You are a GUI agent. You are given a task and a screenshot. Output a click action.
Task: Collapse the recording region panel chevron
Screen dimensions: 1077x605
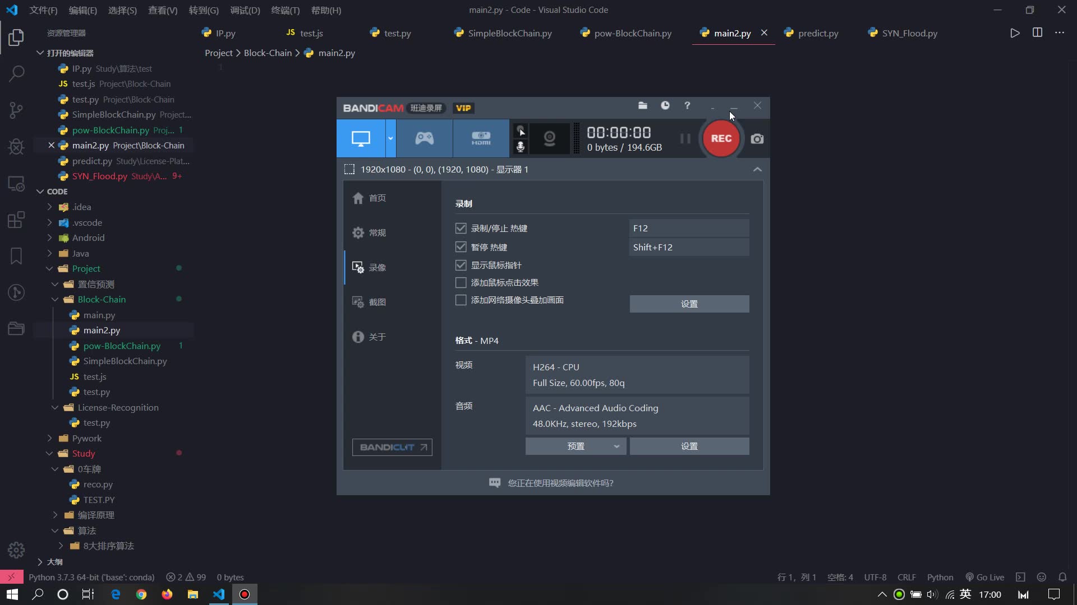(757, 169)
